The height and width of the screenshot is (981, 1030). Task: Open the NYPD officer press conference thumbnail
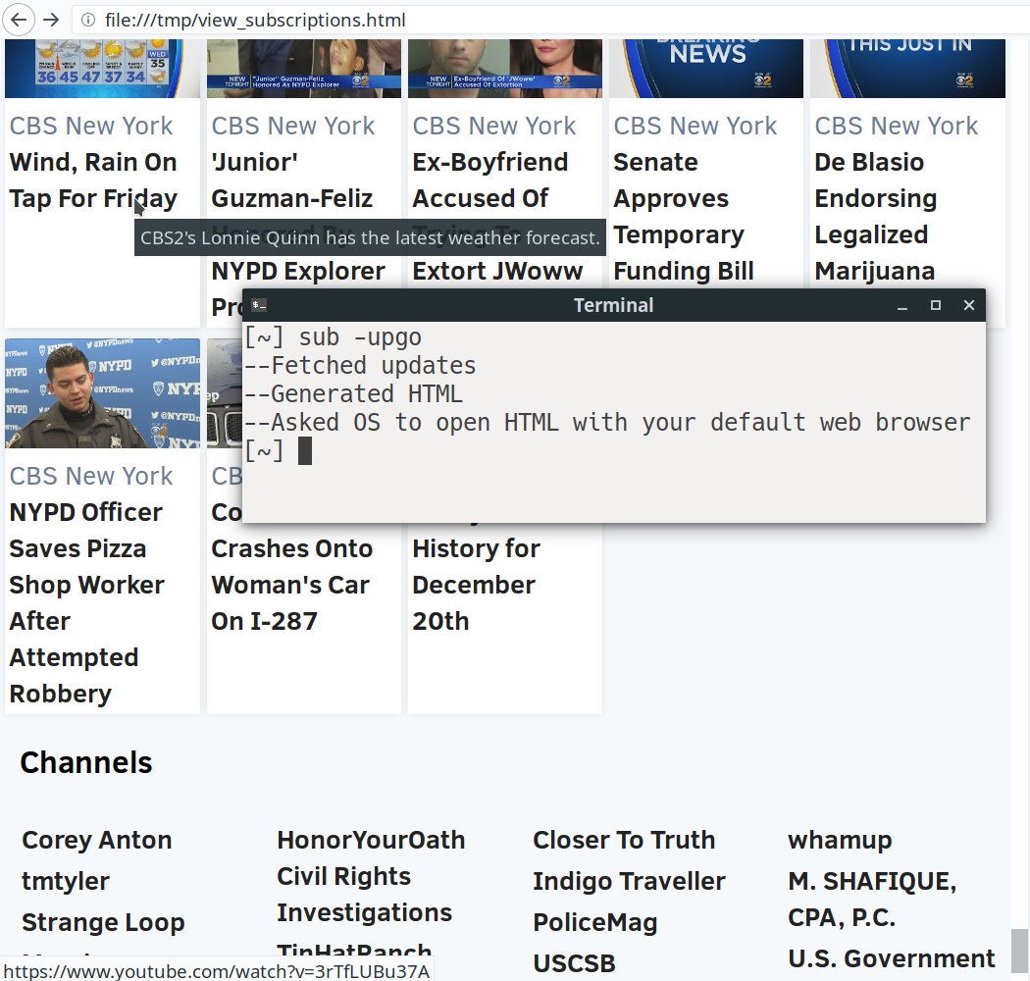pos(102,393)
